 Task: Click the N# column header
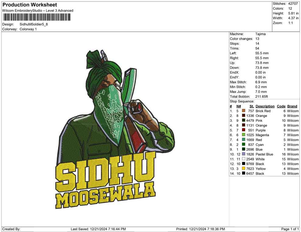pyautogui.click(x=239, y=106)
